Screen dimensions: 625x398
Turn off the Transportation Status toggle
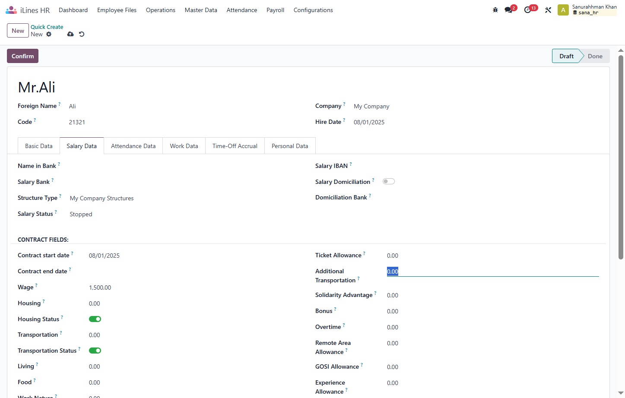[95, 351]
